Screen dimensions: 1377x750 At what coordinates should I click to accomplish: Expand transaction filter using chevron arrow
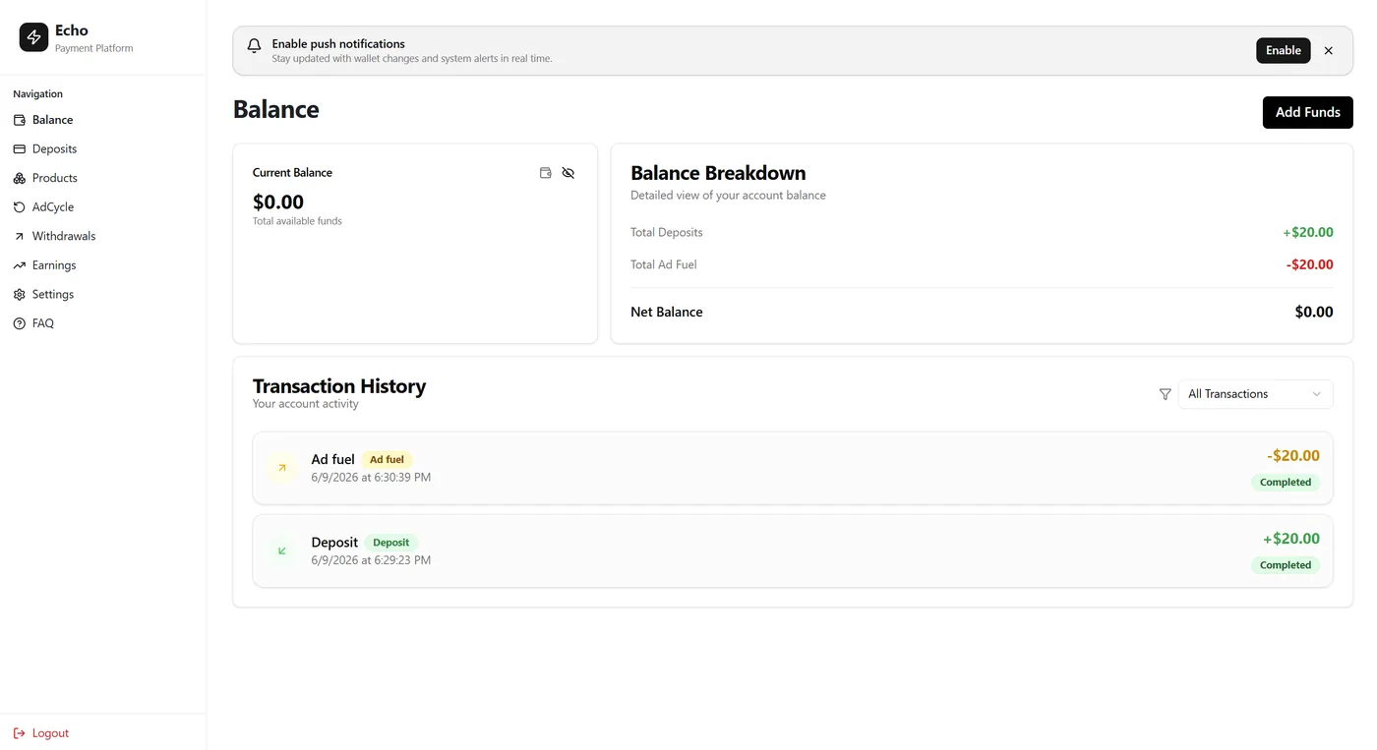pos(1316,394)
